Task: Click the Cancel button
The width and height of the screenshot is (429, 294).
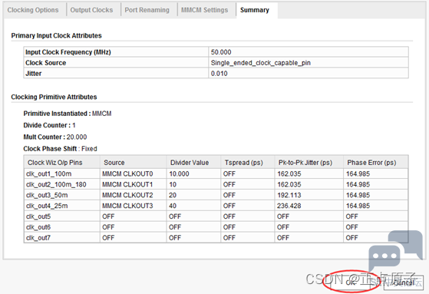Action: [403, 282]
